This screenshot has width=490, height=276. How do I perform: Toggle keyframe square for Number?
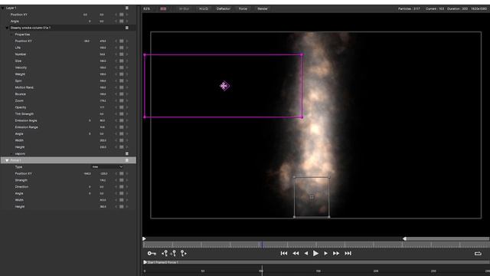122,54
